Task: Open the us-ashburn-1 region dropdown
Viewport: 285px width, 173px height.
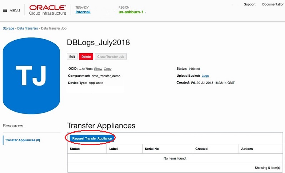Action: click(x=132, y=12)
